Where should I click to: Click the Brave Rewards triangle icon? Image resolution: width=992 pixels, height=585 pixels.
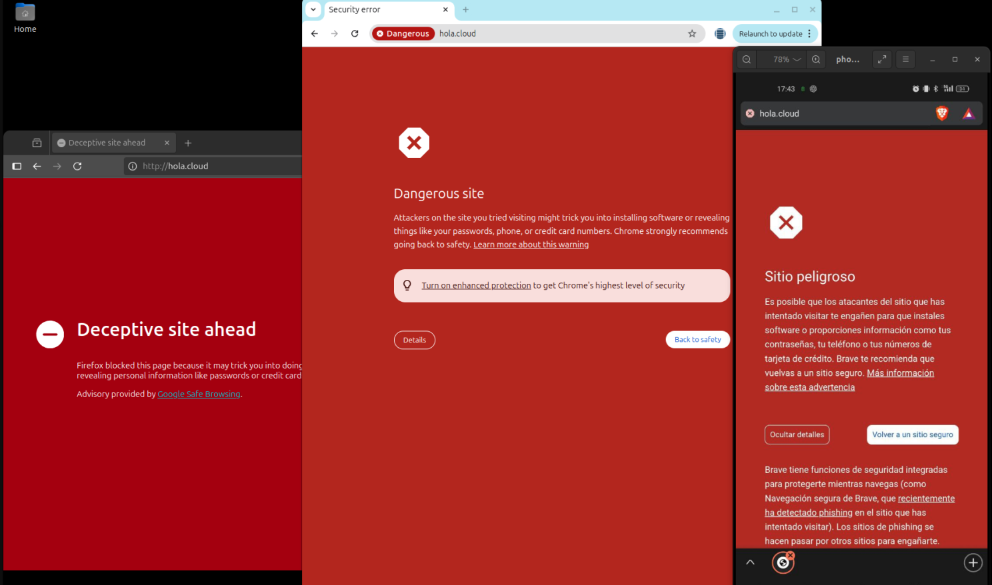coord(968,113)
